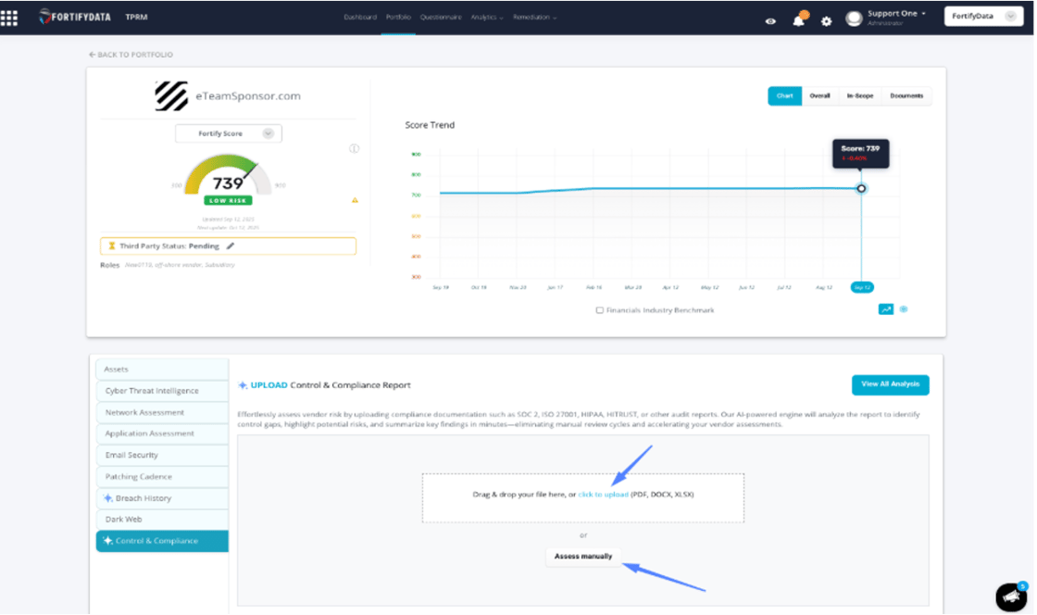
Task: Click the info icon near the Fortify Score gauge
Action: [x=353, y=148]
